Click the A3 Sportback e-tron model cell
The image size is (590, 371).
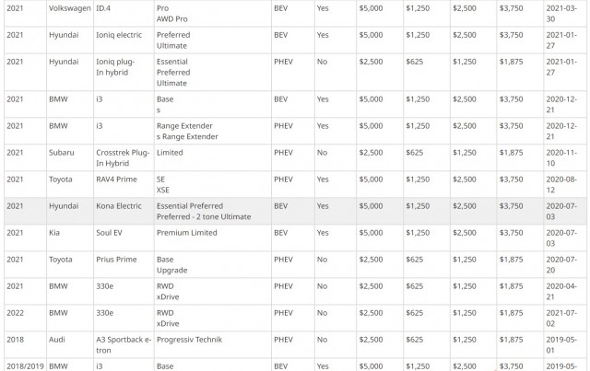coord(124,344)
